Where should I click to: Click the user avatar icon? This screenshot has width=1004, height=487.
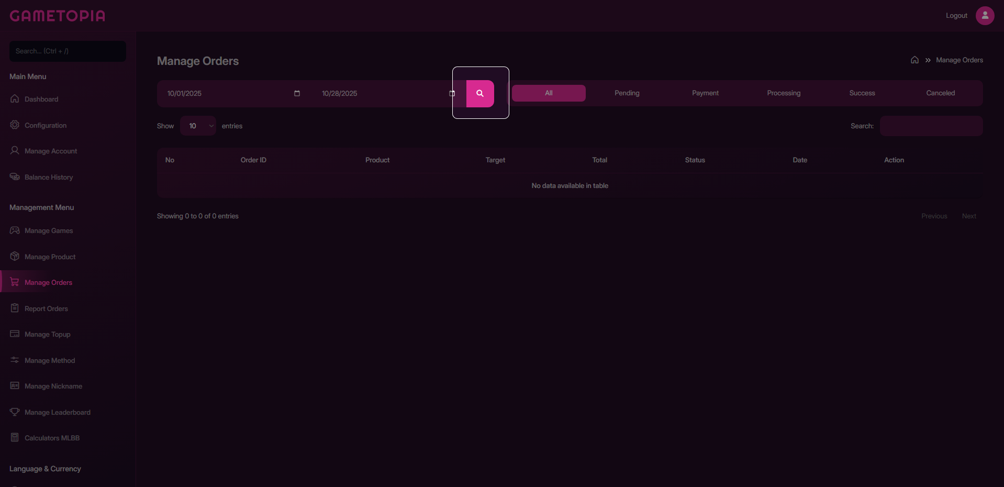[985, 16]
